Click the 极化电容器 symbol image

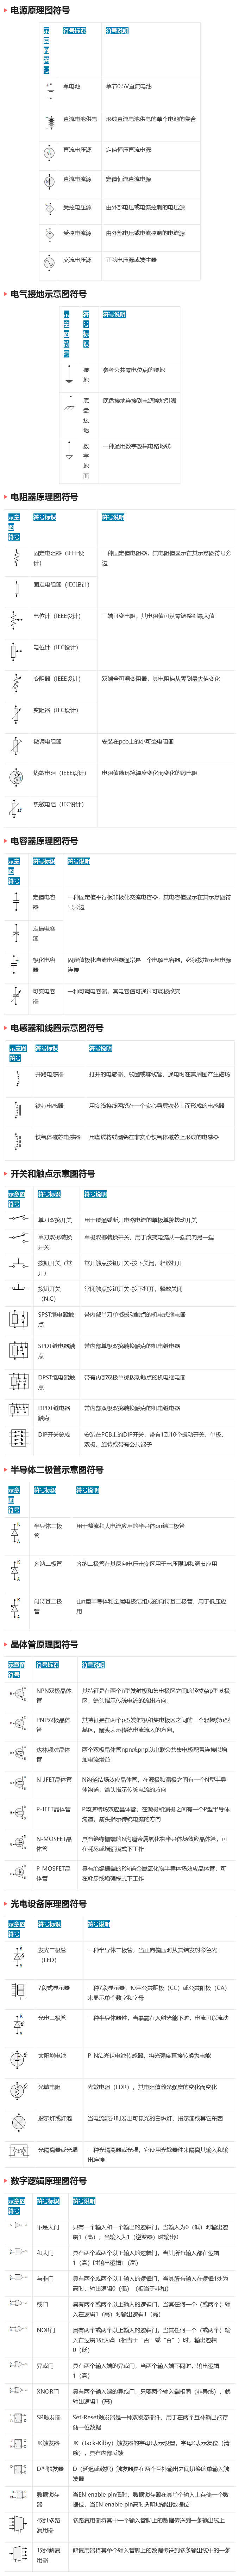[x=16, y=963]
